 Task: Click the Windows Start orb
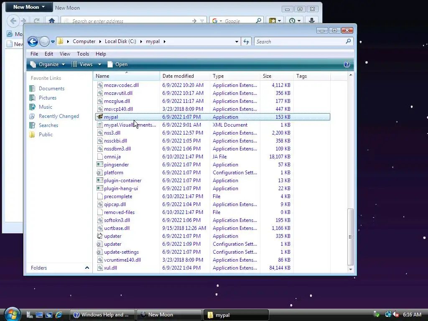(12, 314)
